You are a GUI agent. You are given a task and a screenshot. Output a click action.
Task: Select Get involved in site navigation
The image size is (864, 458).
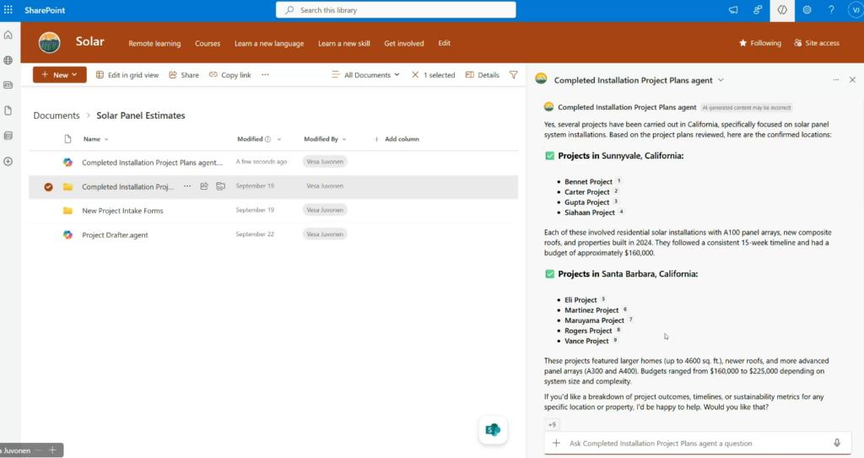(x=403, y=43)
